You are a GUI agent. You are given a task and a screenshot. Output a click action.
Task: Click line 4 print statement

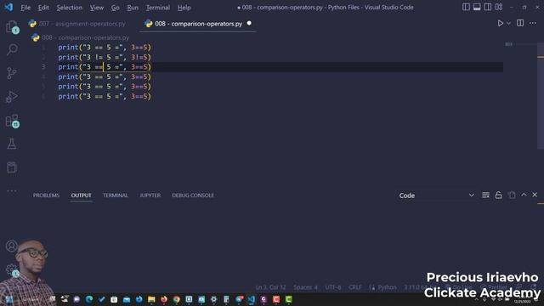105,76
